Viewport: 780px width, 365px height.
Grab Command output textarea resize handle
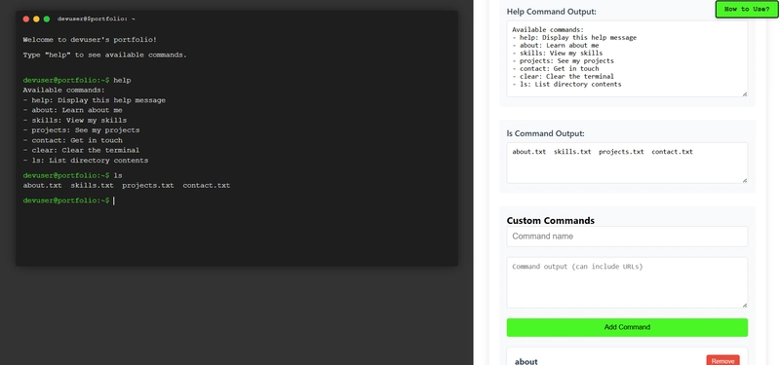(745, 306)
